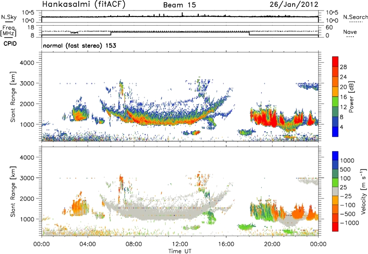Pick the Power colorbar segment between 20 and 24
This screenshot has width=368, height=254.
coord(335,82)
